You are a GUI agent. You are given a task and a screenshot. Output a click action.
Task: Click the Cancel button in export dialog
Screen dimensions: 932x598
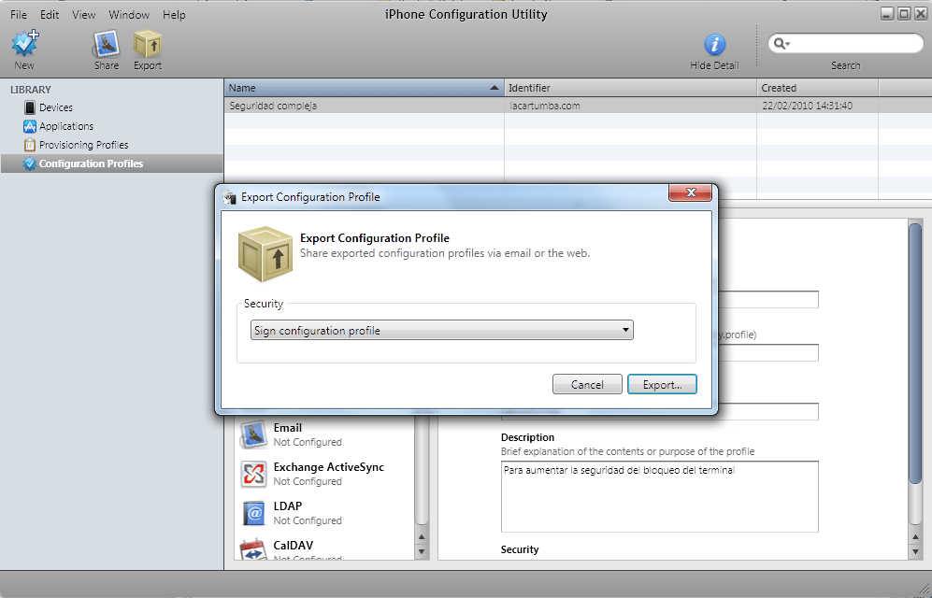[587, 384]
